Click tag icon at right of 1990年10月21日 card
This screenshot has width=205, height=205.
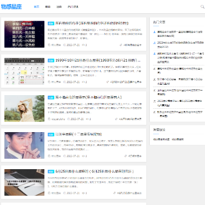point(108,82)
